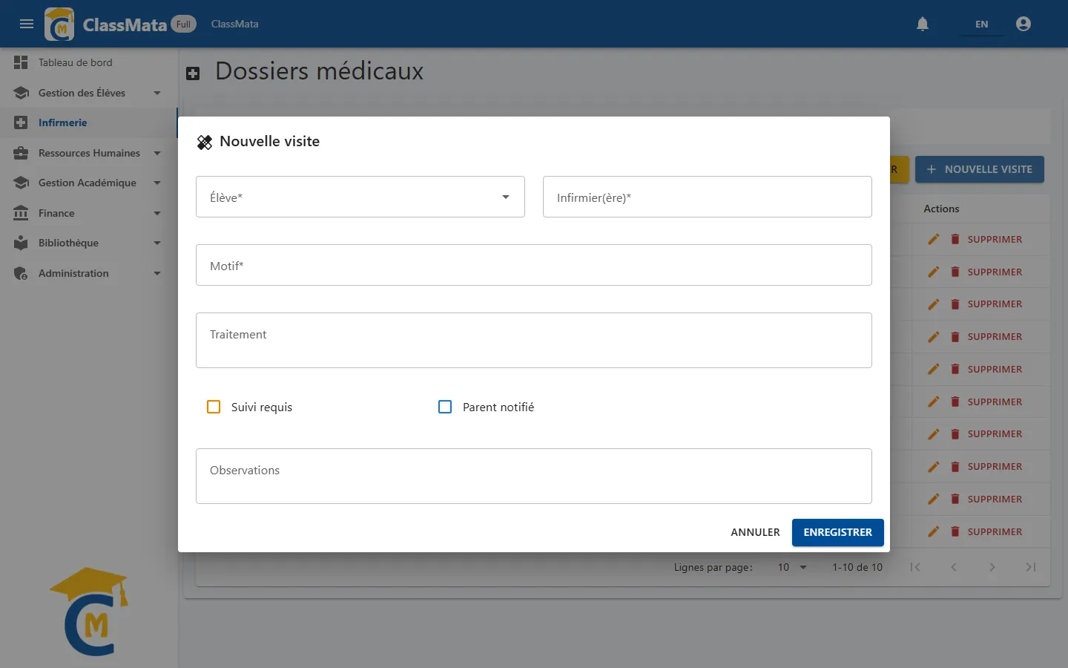Screen dimensions: 1068x668
Task: Check the Parent notifié checkbox
Action: coord(445,407)
